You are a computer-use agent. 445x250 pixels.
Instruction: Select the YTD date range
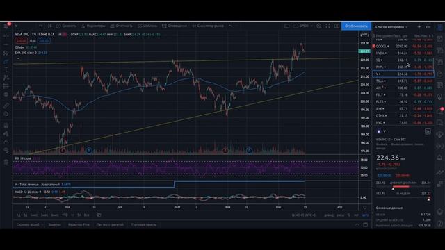[x=65, y=215]
